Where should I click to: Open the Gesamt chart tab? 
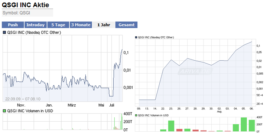126,25
